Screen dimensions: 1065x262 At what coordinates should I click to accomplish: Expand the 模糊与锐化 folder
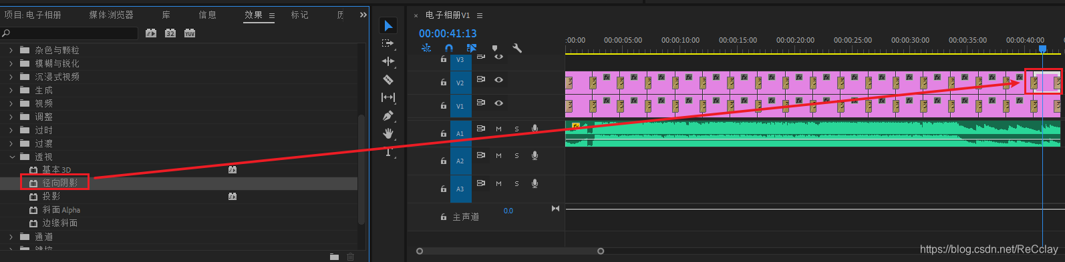click(x=11, y=63)
